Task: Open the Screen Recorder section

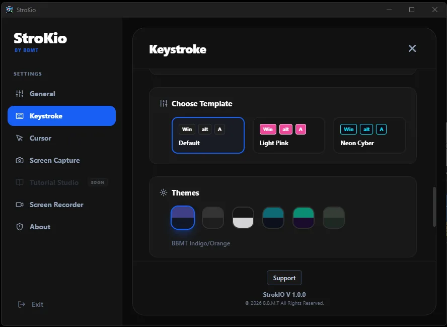Action: click(61, 205)
